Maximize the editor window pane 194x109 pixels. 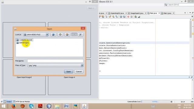point(193,13)
